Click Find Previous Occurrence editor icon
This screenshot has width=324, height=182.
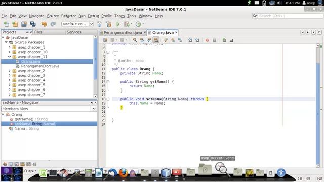(142, 40)
